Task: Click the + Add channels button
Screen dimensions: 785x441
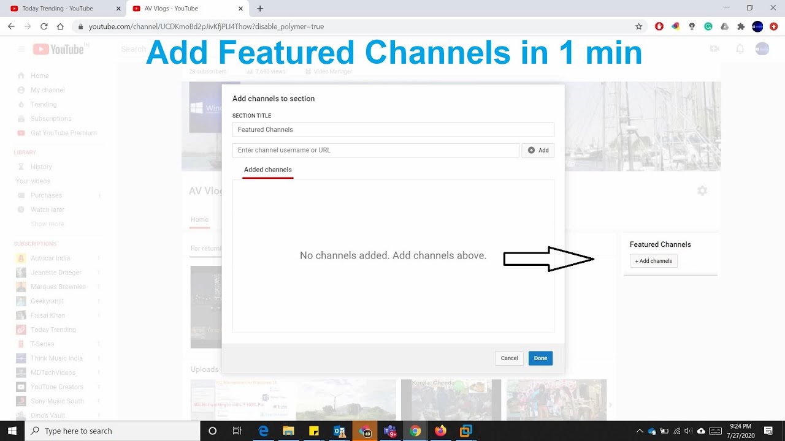Action: click(x=654, y=261)
